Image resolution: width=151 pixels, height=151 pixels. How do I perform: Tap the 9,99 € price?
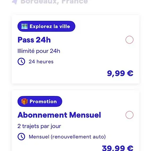120,73
